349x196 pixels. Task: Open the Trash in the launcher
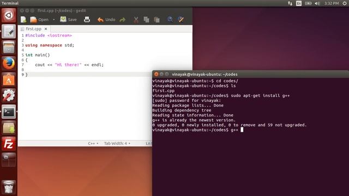tap(9, 187)
